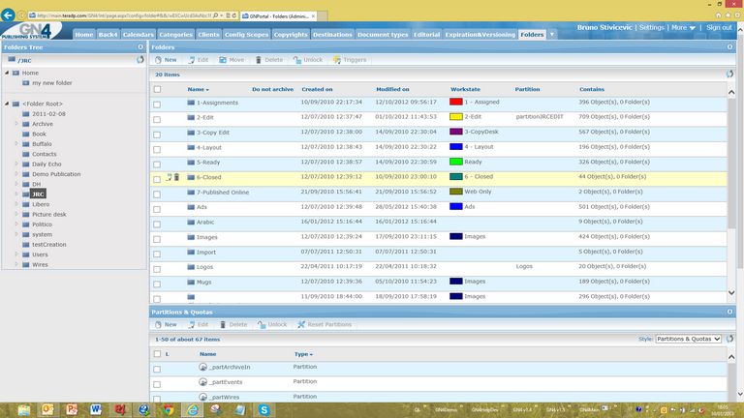
Task: Click the Sign out link
Action: 719,27
